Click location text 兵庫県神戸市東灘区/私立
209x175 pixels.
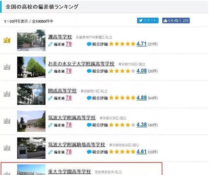94,37
